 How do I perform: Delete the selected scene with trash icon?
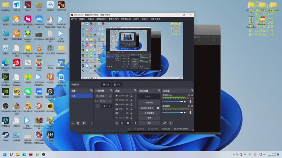point(78,123)
